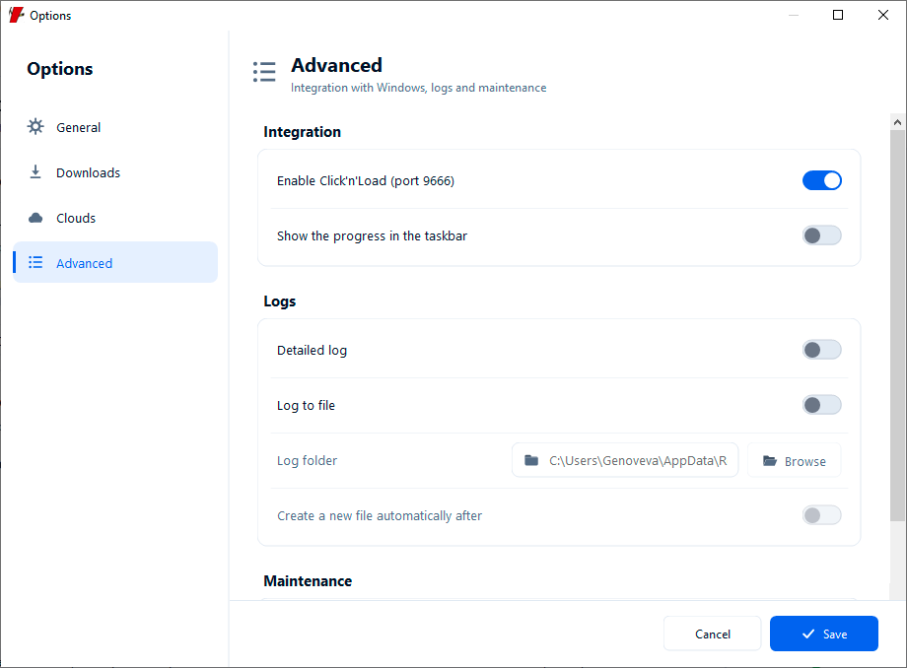The width and height of the screenshot is (907, 668).
Task: Click the scrollbar up arrow
Action: [x=897, y=122]
